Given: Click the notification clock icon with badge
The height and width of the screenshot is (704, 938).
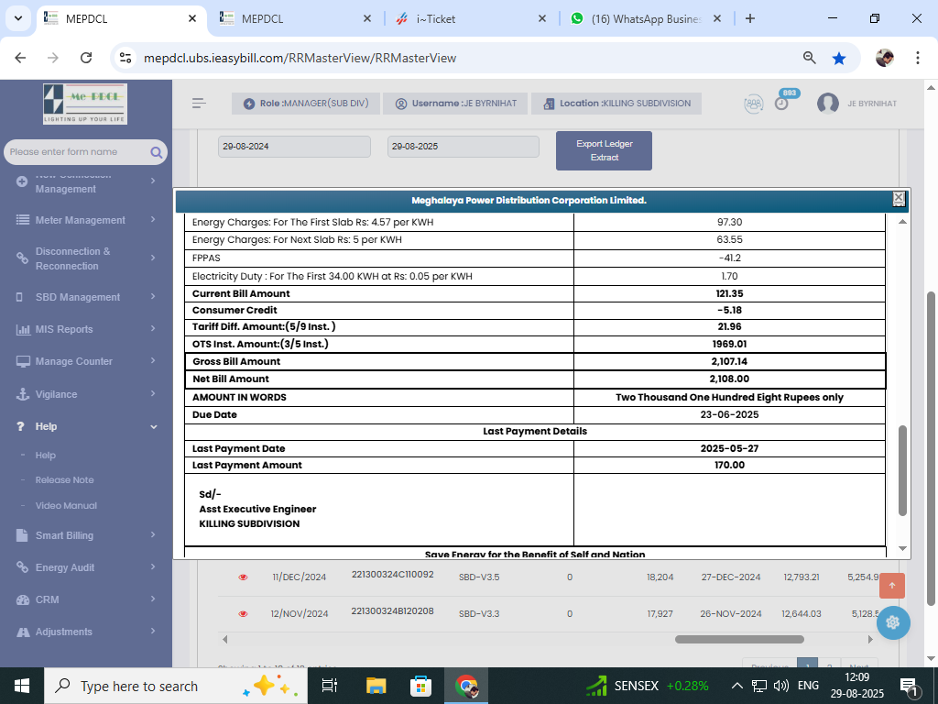Looking at the screenshot, I should coord(781,103).
